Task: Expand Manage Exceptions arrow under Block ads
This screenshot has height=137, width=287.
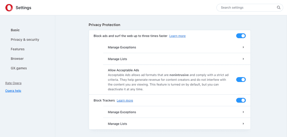Action: tap(243, 47)
